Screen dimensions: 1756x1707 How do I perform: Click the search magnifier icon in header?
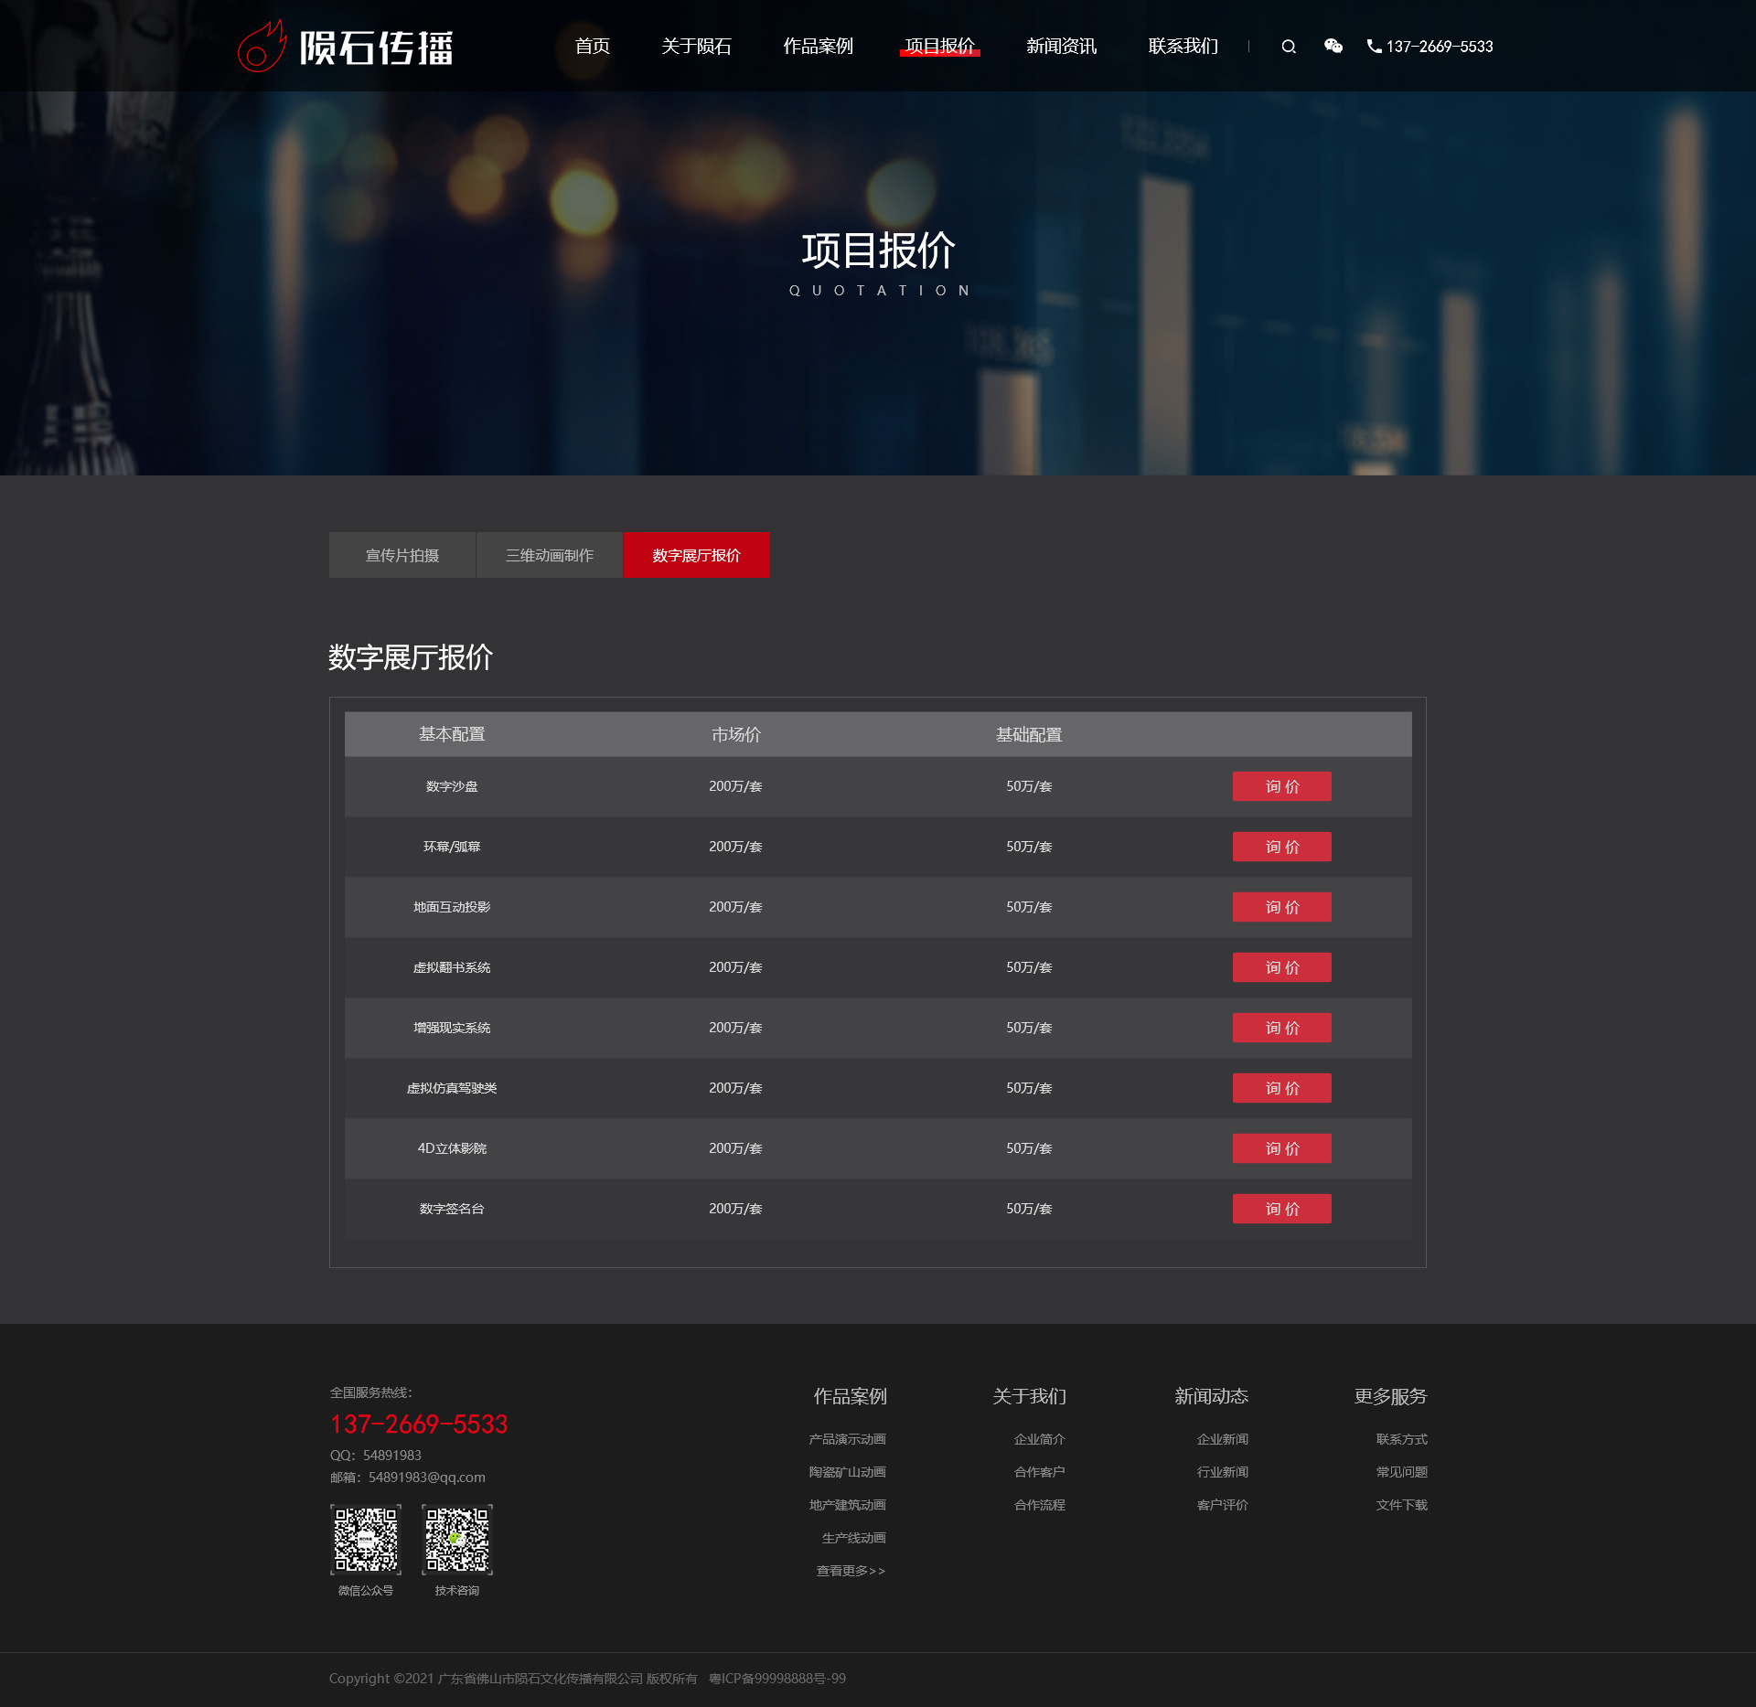click(x=1289, y=47)
